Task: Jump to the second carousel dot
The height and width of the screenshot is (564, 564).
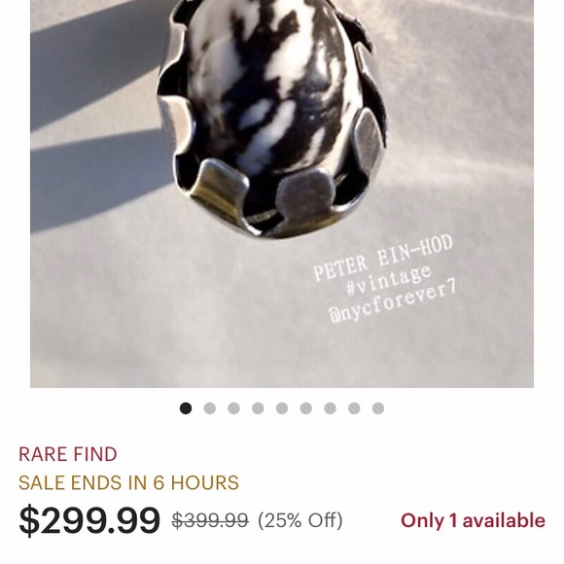Action: click(x=210, y=408)
